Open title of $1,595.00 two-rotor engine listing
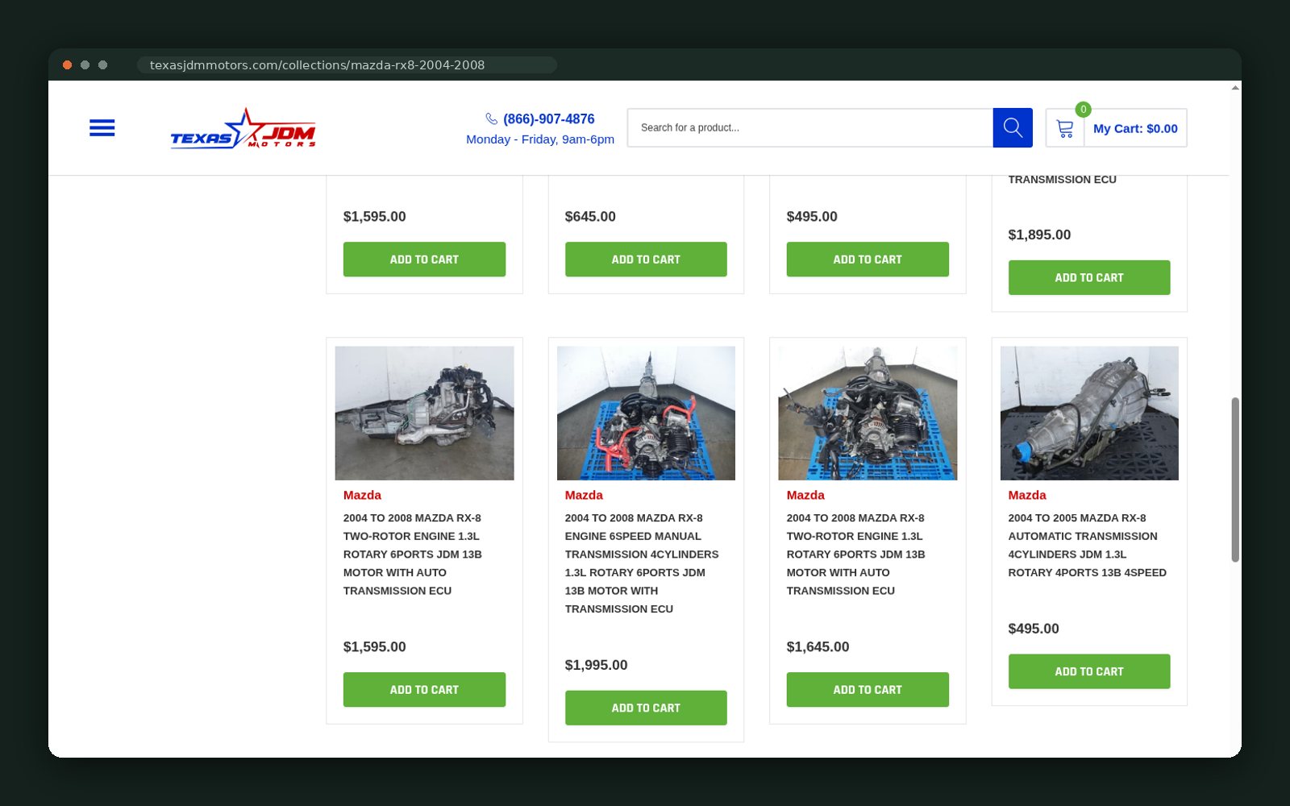 [x=413, y=555]
